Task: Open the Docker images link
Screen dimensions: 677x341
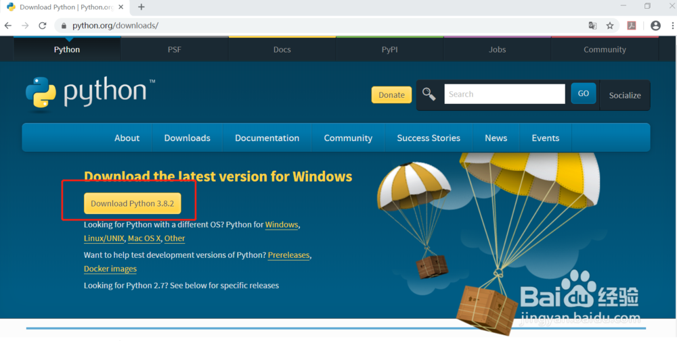Action: pos(110,269)
